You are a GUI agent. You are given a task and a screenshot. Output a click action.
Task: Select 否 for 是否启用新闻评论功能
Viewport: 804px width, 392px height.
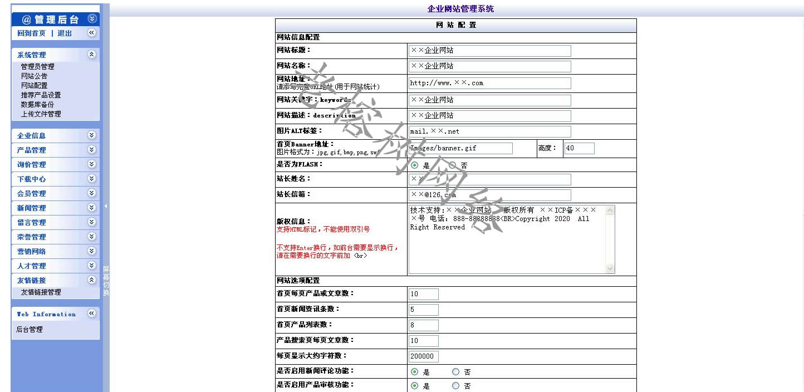(455, 371)
